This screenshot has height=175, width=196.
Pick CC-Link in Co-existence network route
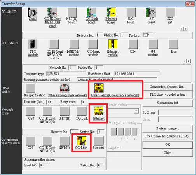82,141
